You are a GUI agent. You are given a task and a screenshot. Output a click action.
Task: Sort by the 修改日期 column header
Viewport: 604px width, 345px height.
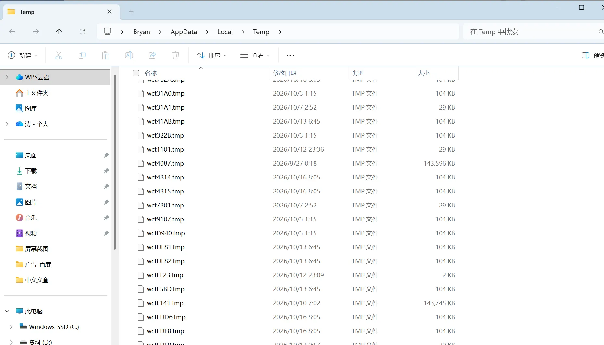309,73
